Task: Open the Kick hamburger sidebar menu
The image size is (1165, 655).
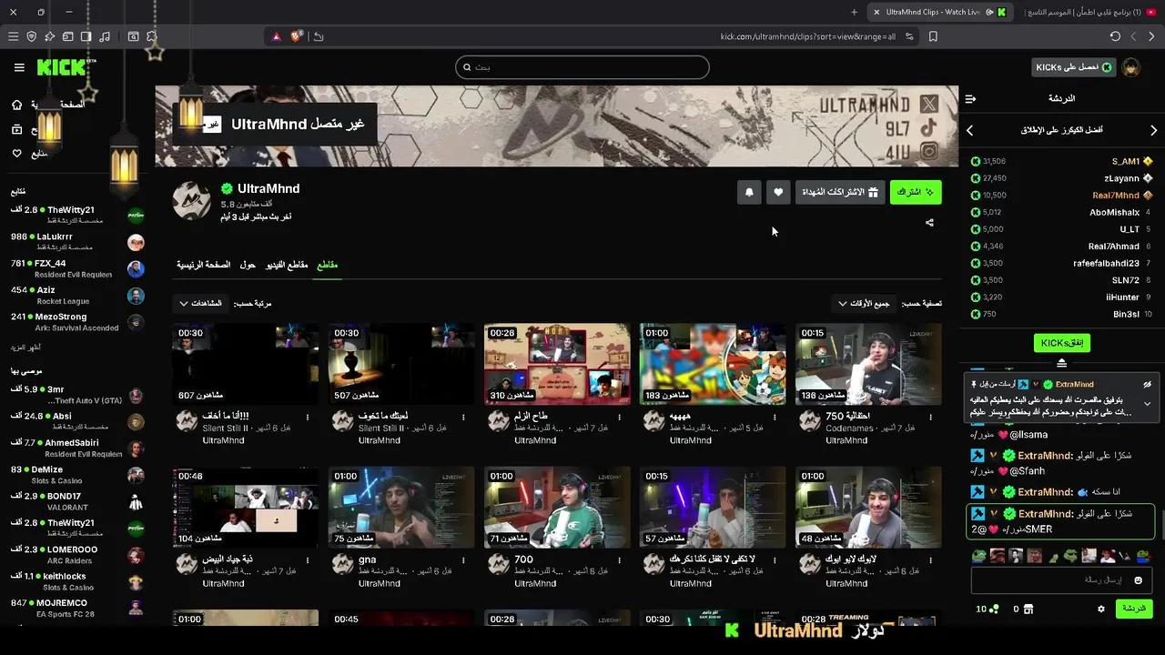Action: 19,67
